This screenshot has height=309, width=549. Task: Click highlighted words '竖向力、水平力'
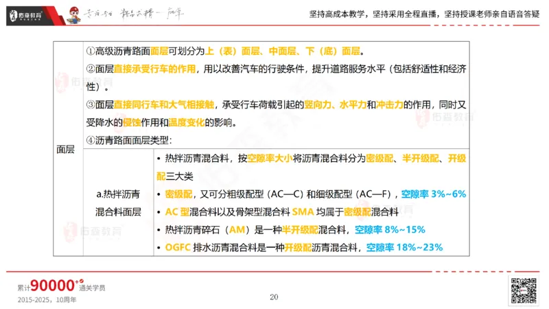coord(335,105)
